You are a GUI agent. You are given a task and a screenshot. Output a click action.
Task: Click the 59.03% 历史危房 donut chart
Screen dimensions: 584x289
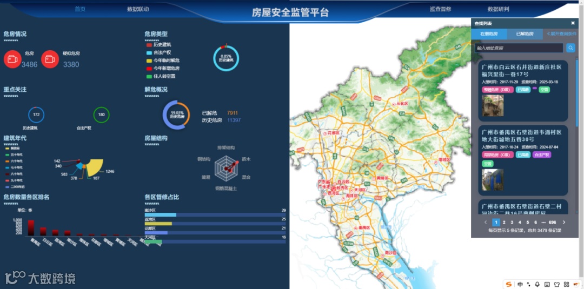[x=176, y=115]
